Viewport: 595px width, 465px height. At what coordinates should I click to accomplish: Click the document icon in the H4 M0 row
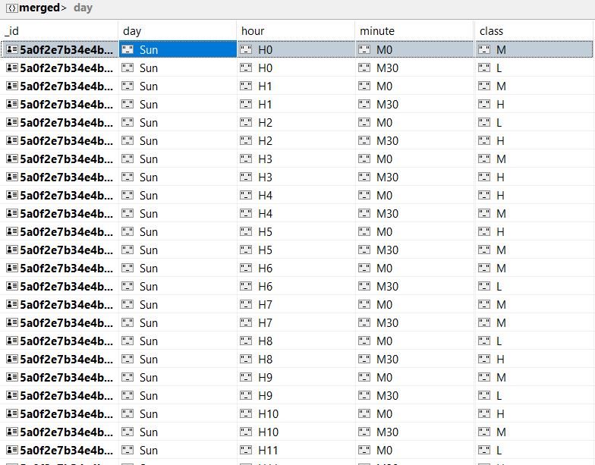(12, 195)
